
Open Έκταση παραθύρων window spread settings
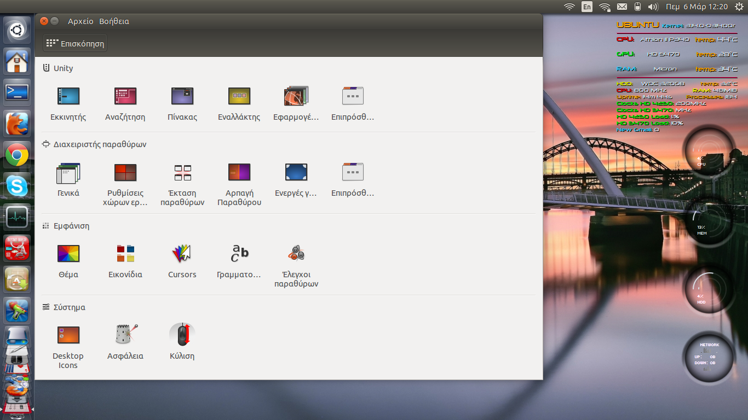coord(182,173)
